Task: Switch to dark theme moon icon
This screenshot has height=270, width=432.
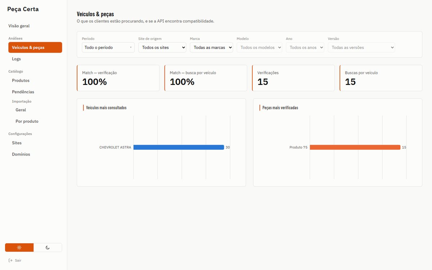Action: click(48, 248)
